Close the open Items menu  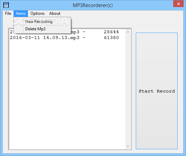(21, 13)
